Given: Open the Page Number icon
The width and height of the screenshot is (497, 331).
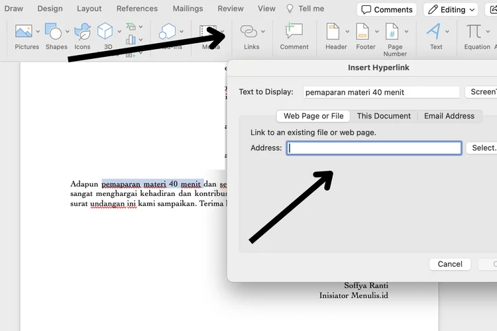Looking at the screenshot, I should (392, 31).
